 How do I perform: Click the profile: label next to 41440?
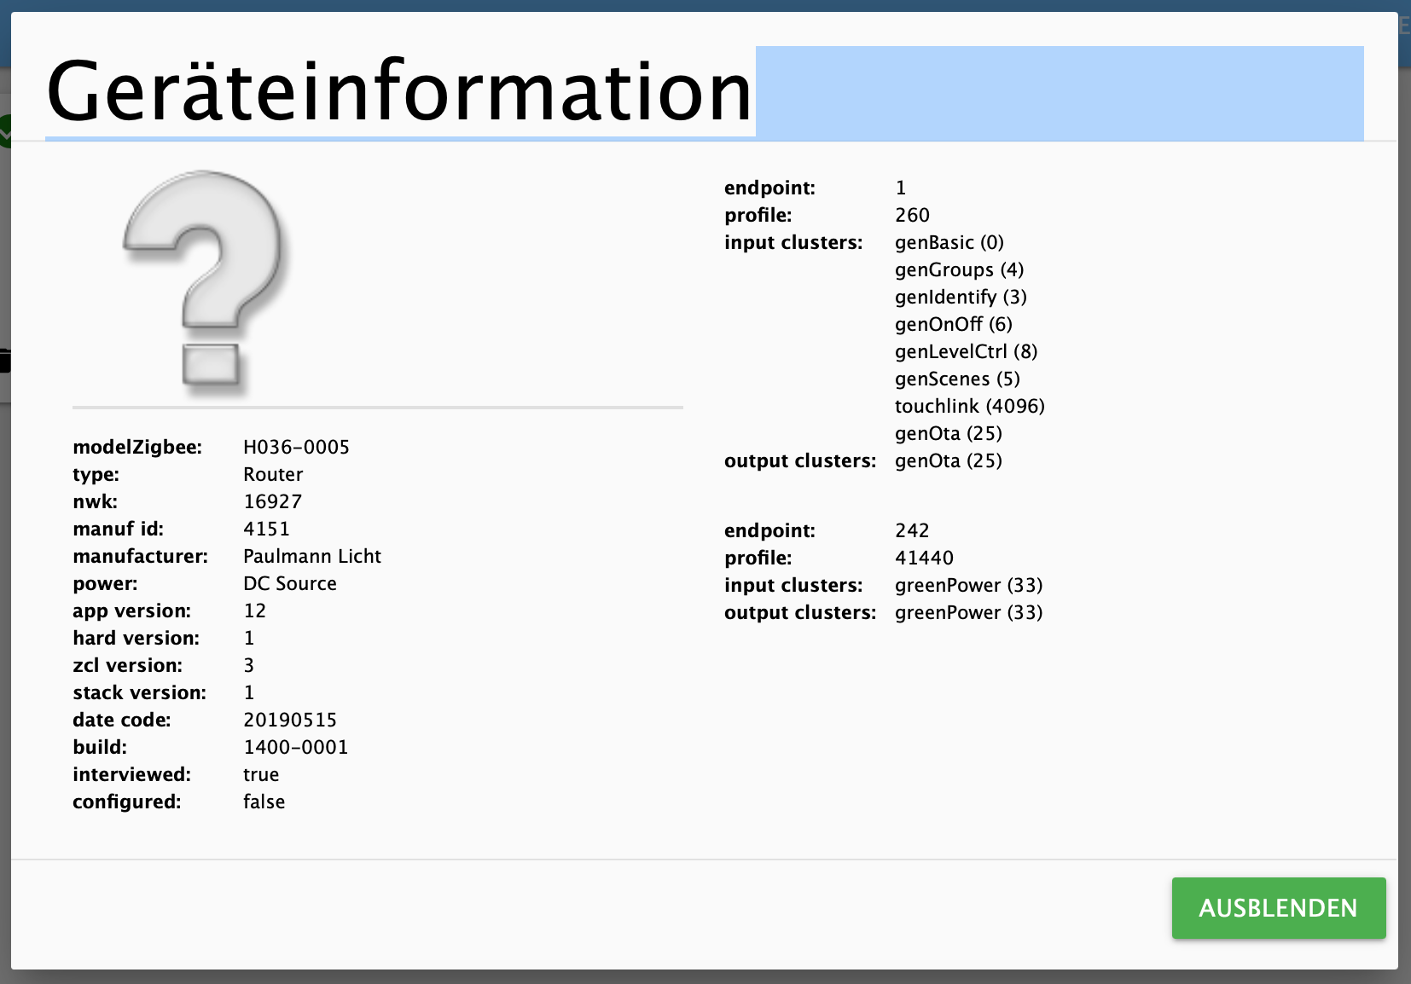758,558
